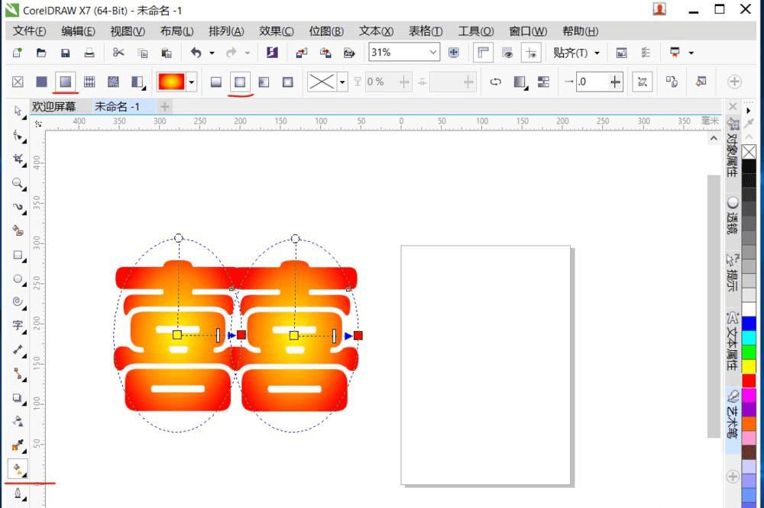Screen dimensions: 764x508
Task: Open the 对象属性 docker tab
Action: click(x=733, y=148)
